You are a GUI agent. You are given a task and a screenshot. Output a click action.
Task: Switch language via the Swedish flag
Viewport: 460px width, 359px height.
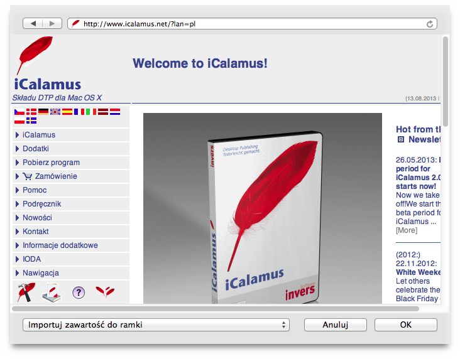(31, 121)
